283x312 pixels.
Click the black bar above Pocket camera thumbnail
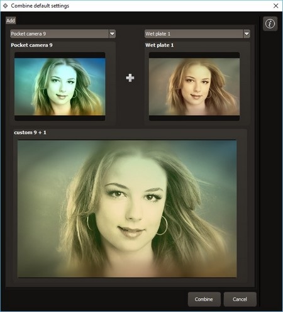click(60, 55)
